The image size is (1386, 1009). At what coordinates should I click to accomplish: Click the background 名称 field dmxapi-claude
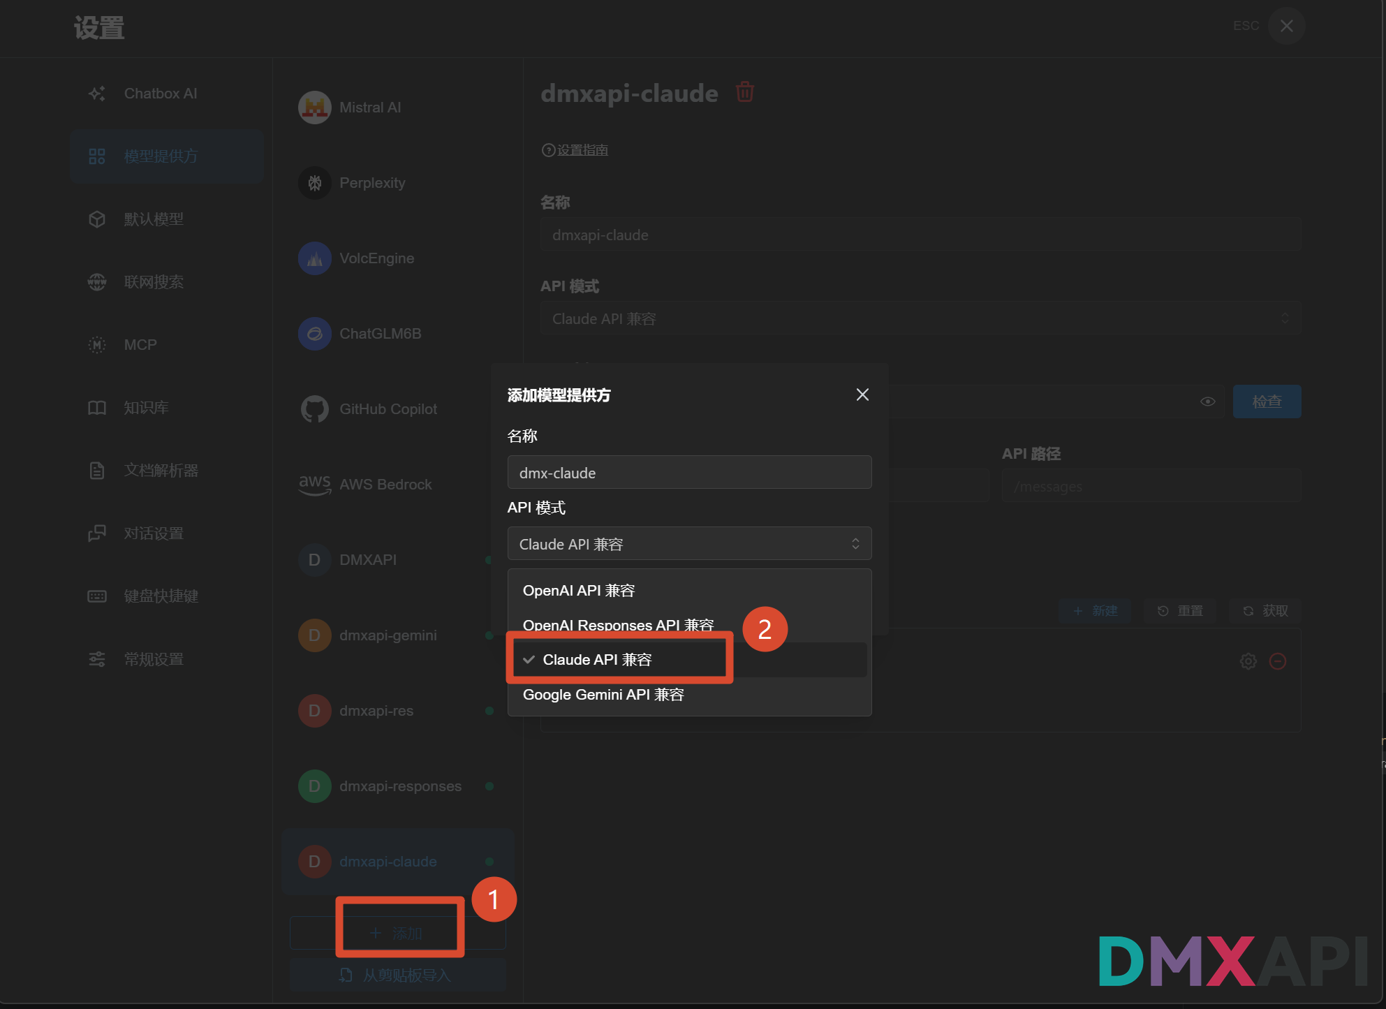point(920,235)
